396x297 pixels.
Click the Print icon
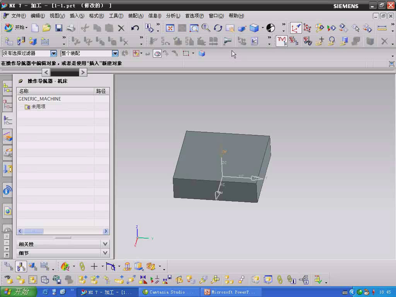[71, 28]
